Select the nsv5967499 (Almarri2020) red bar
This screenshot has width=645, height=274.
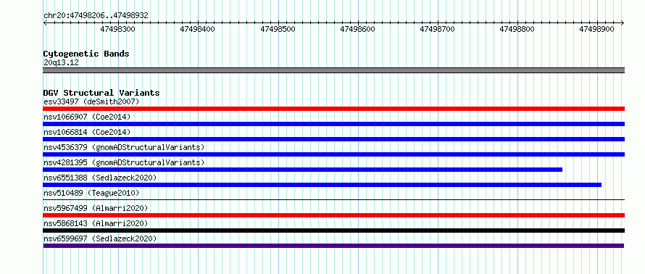click(x=333, y=215)
